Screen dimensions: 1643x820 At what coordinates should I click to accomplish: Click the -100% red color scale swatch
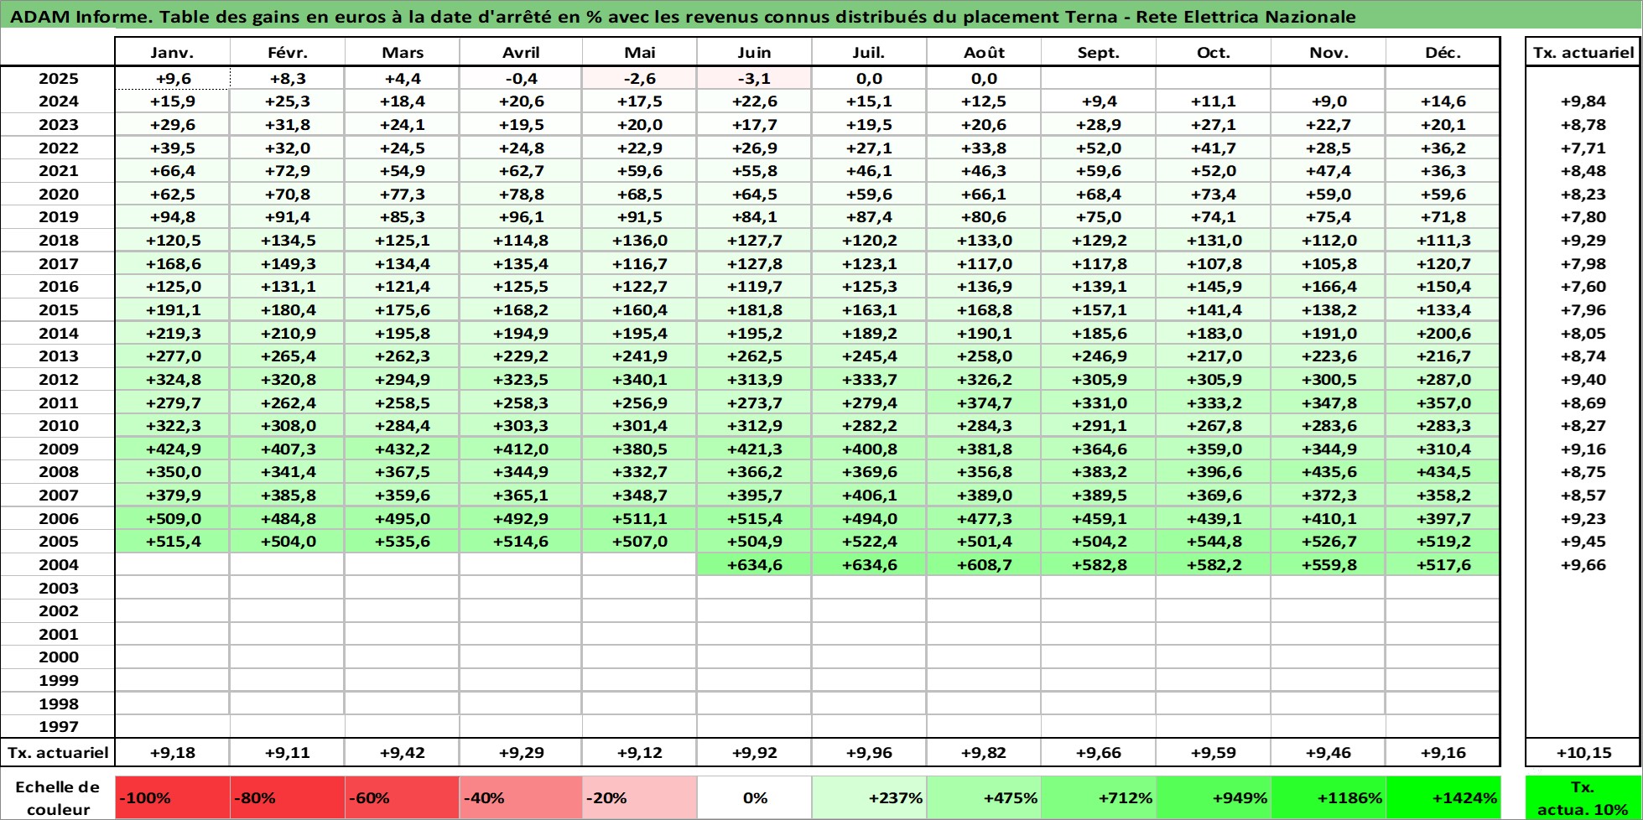coord(172,798)
